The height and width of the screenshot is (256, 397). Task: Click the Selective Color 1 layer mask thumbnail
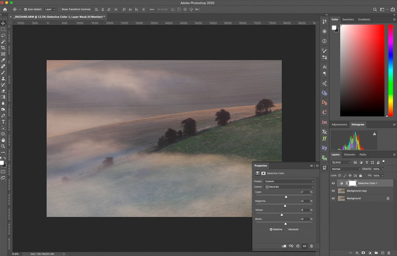pos(352,183)
